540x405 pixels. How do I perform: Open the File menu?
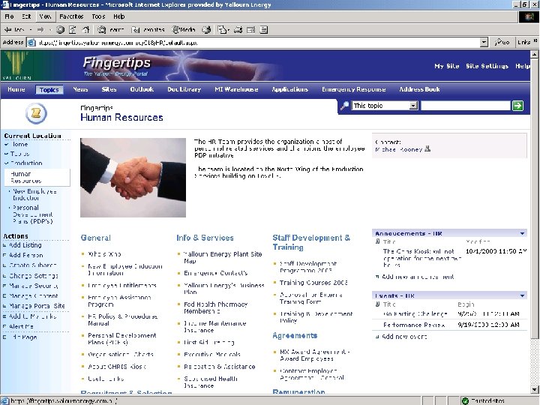tap(9, 16)
